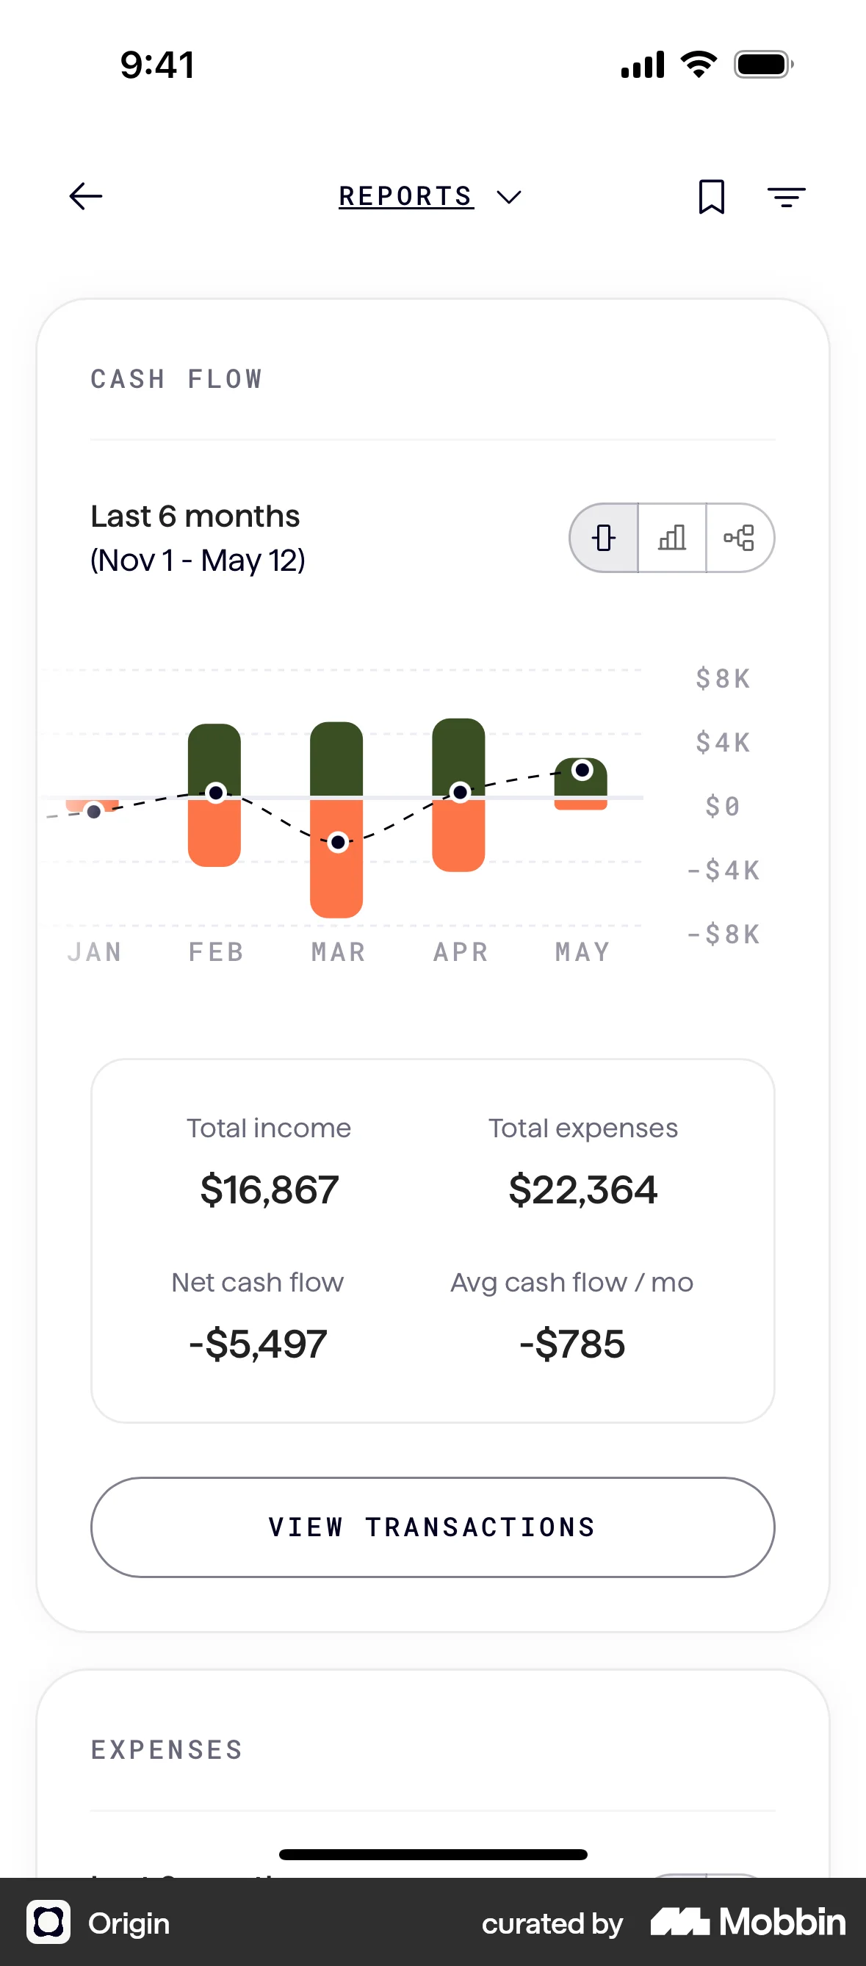
Task: Tap the Avg cash flow -$785 figure
Action: tap(572, 1343)
